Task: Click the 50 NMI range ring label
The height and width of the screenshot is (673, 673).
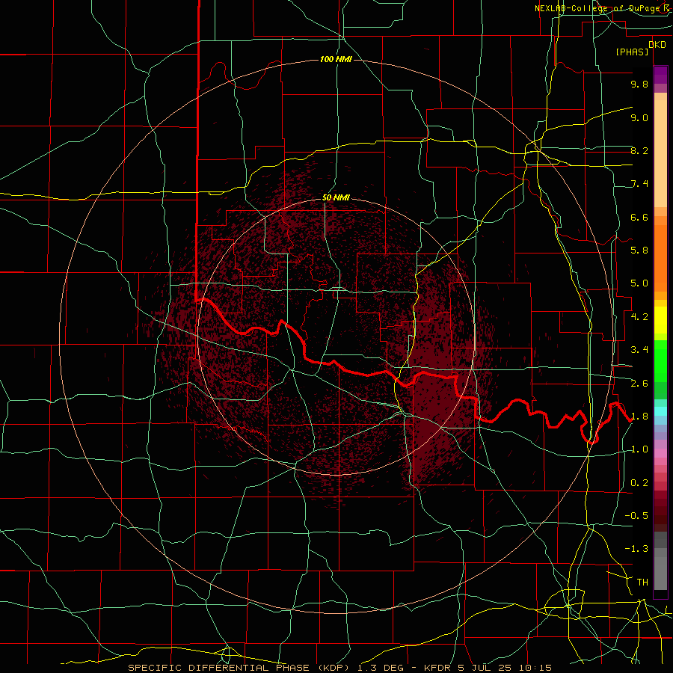Action: pyautogui.click(x=336, y=197)
